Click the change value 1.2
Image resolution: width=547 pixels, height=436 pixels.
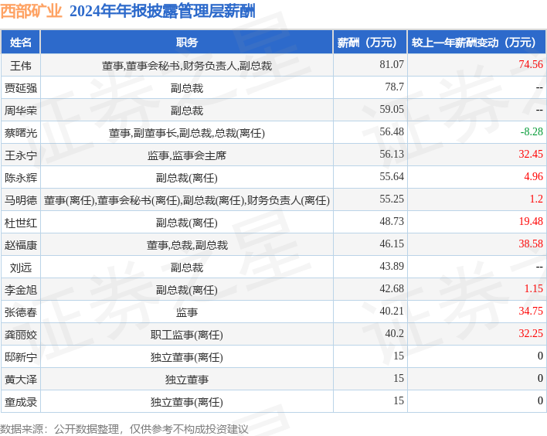click(x=536, y=199)
